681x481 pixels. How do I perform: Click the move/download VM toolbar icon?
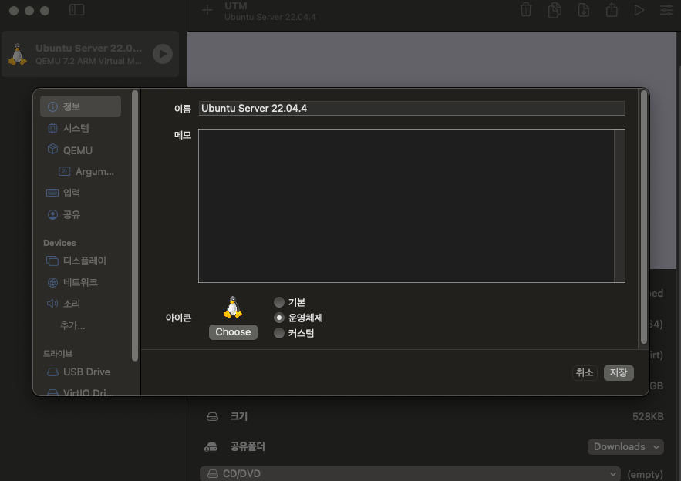584,9
